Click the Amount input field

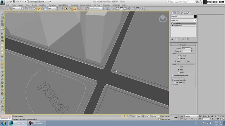[186, 48]
